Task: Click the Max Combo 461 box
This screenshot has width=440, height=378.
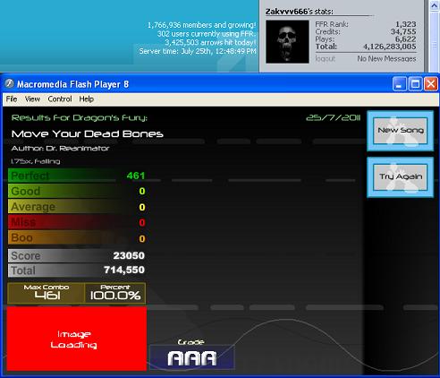Action: [x=47, y=293]
